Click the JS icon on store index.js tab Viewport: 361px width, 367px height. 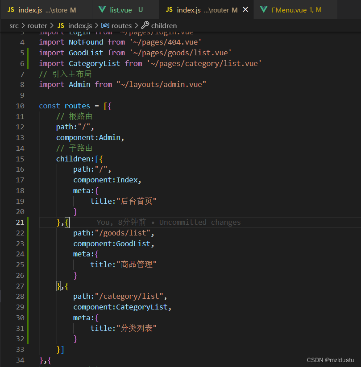[11, 10]
